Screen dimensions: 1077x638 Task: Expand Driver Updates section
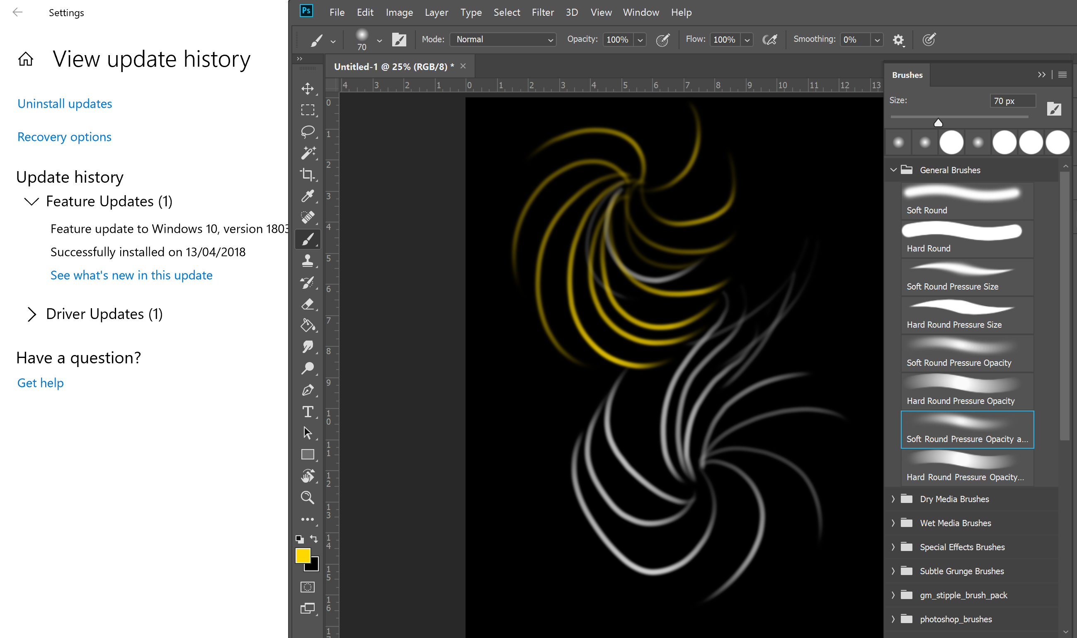point(32,314)
